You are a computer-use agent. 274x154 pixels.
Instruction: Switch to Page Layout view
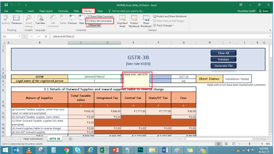click(x=226, y=144)
